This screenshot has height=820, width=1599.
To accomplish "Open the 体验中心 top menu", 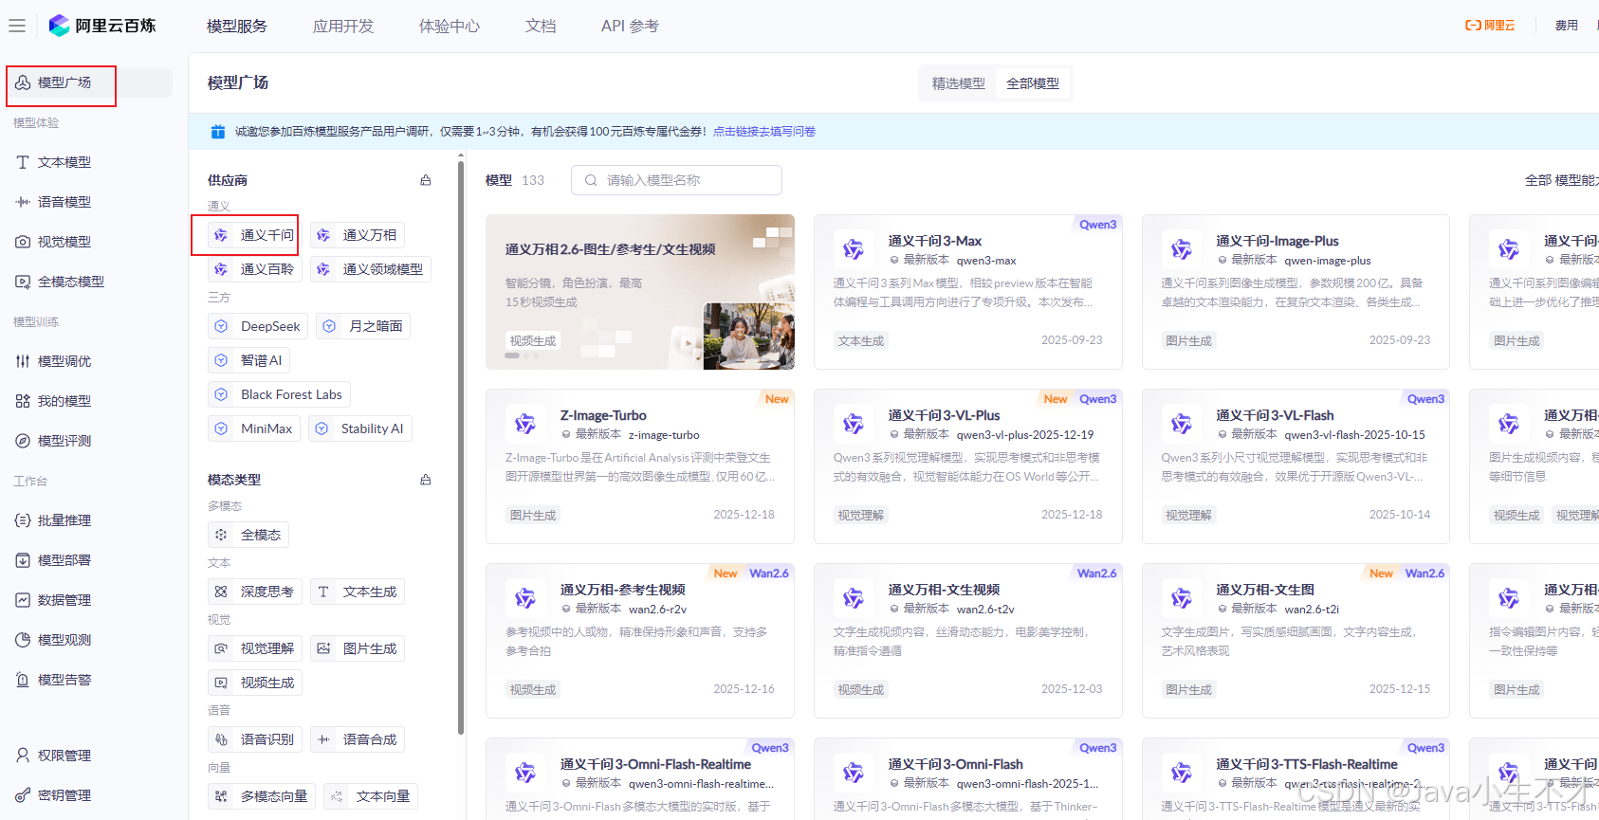I will point(450,26).
